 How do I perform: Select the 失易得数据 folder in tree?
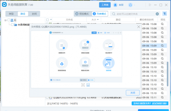24,25
